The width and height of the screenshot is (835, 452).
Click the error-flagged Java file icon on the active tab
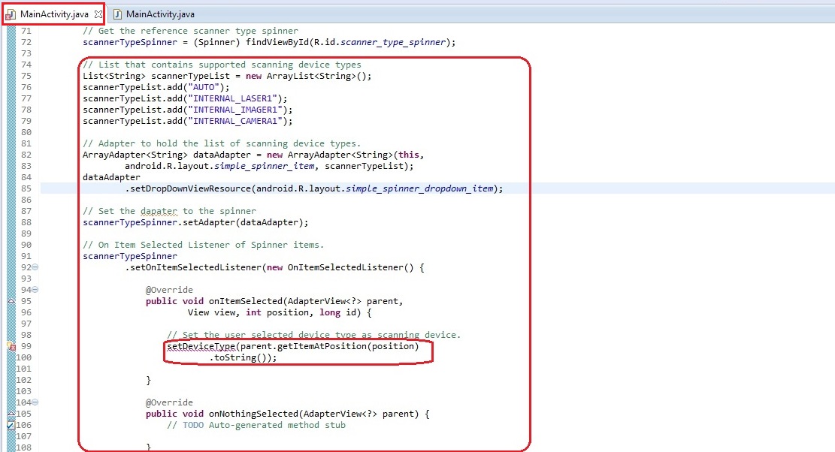point(11,15)
